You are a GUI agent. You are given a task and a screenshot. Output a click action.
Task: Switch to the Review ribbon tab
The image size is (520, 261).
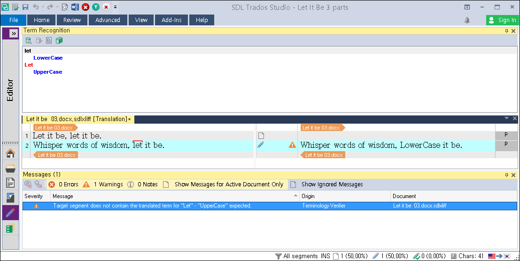[72, 20]
